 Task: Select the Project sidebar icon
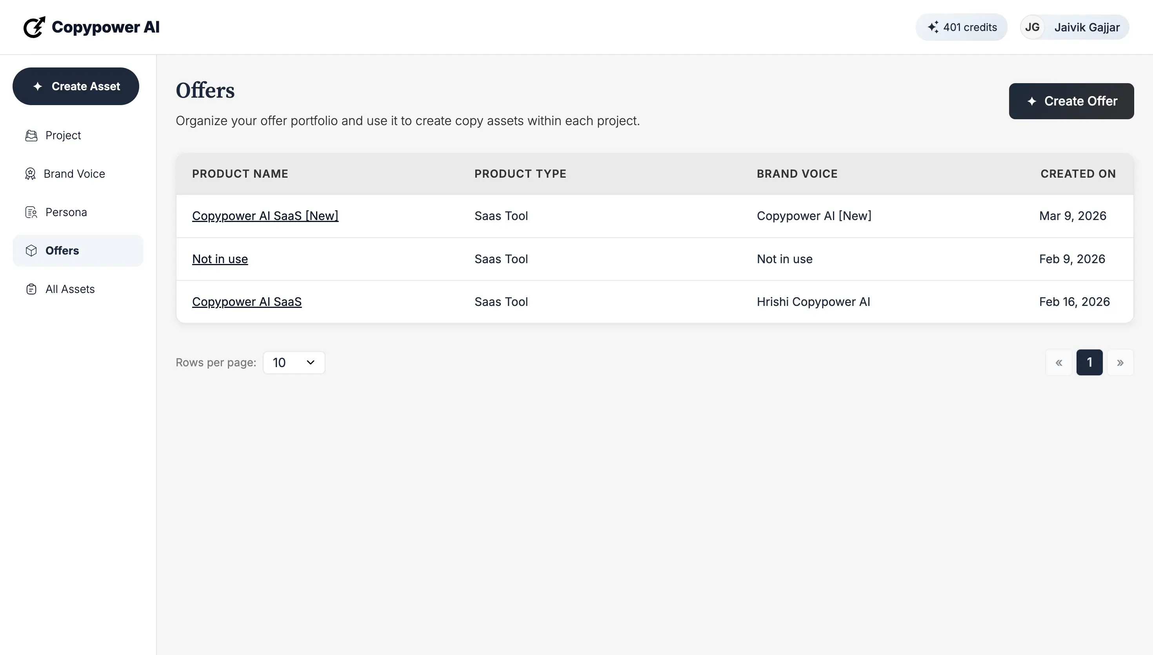pos(31,135)
